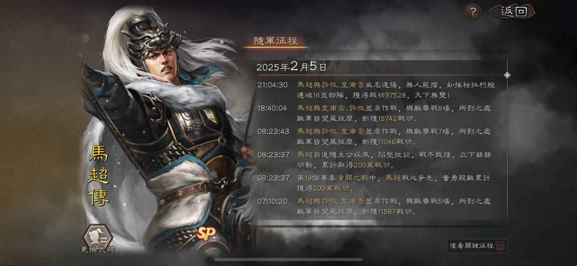Click the 馬超傳 vertical title
The height and width of the screenshot is (266, 577).
(x=99, y=176)
